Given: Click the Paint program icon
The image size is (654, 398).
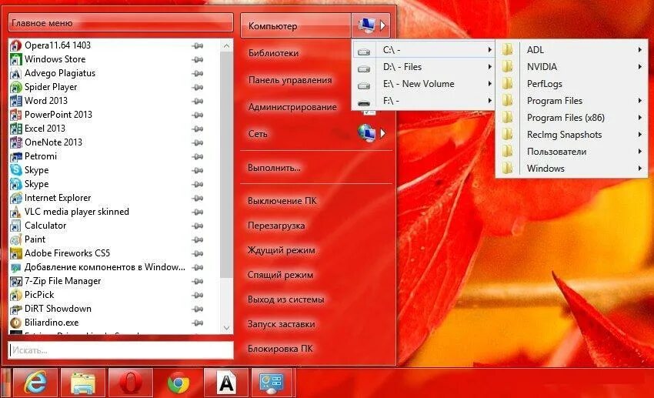Looking at the screenshot, I should (15, 239).
